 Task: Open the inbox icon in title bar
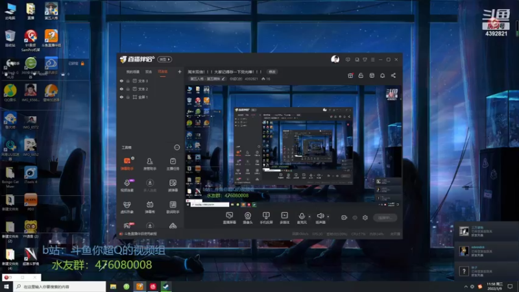[357, 60]
